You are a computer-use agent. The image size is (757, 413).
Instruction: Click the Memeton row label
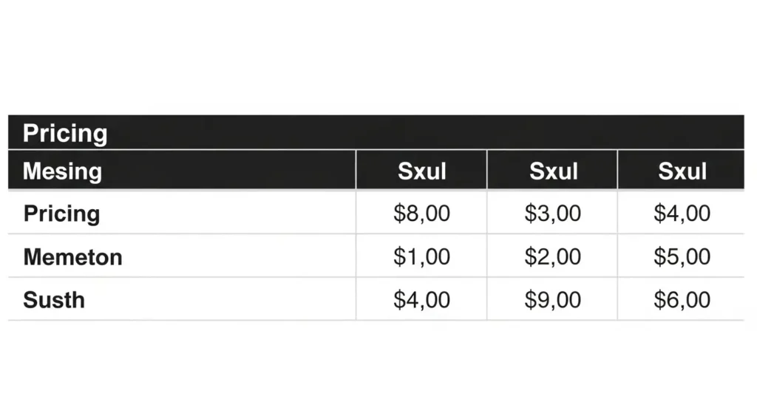coord(72,257)
